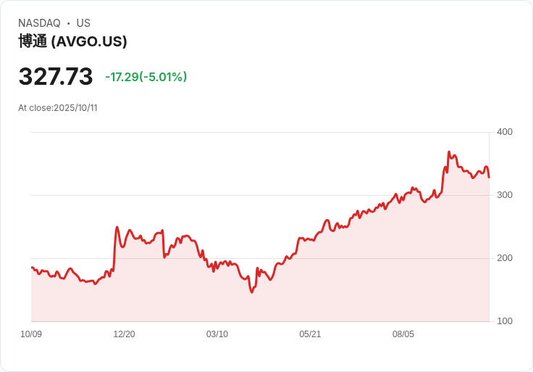Click the NASDAQ exchange label
This screenshot has width=533, height=372.
[39, 23]
